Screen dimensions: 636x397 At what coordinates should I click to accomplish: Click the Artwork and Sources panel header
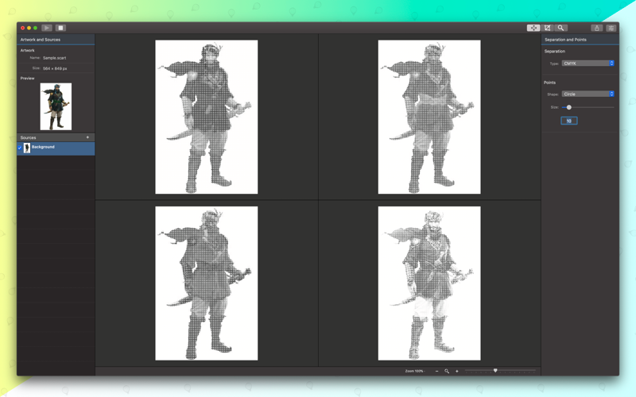click(x=56, y=40)
